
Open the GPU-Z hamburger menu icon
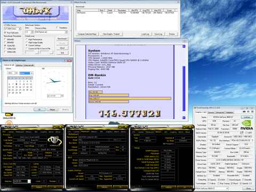point(252,111)
